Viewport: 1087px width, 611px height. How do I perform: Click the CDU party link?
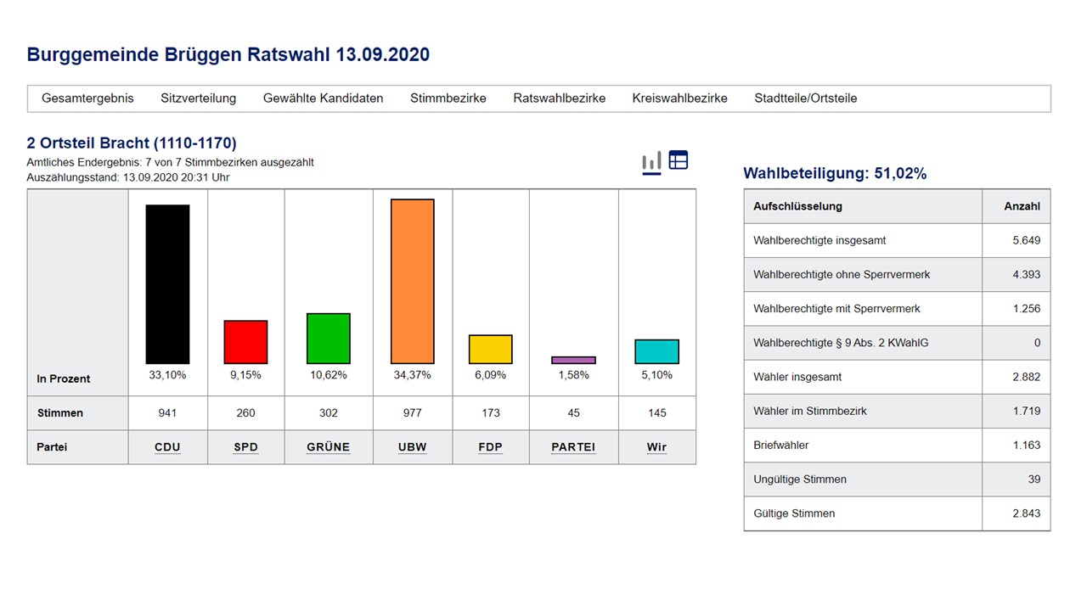(x=167, y=447)
